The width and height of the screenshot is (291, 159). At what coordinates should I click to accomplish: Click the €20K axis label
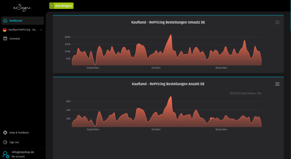click(x=68, y=37)
